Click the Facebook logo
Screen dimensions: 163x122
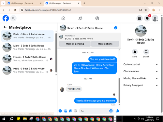(x=6, y=18)
